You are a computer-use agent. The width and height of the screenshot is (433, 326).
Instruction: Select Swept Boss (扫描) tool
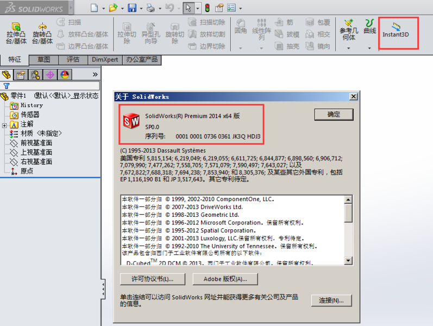[69, 22]
